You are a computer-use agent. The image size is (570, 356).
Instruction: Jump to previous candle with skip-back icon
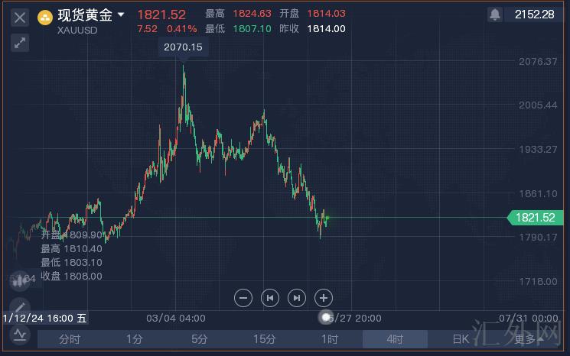click(270, 298)
